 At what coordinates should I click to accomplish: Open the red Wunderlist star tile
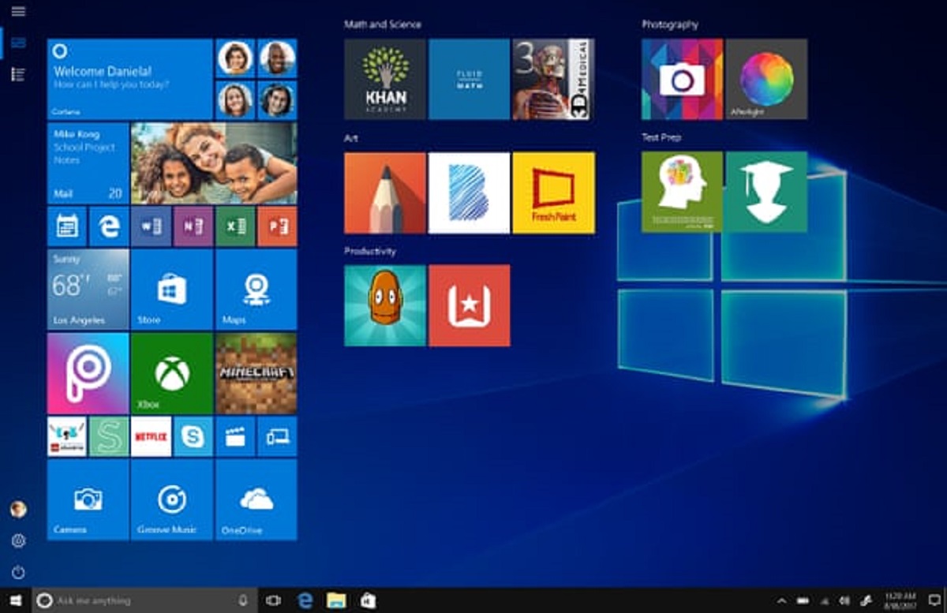(469, 305)
